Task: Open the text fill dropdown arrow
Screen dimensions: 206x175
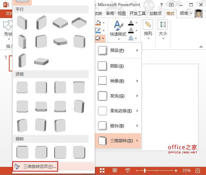Action: [136, 23]
